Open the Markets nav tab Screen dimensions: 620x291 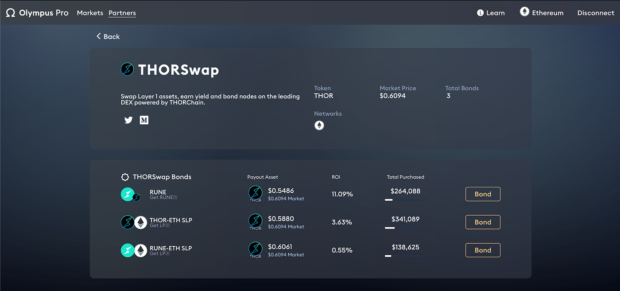coord(90,13)
